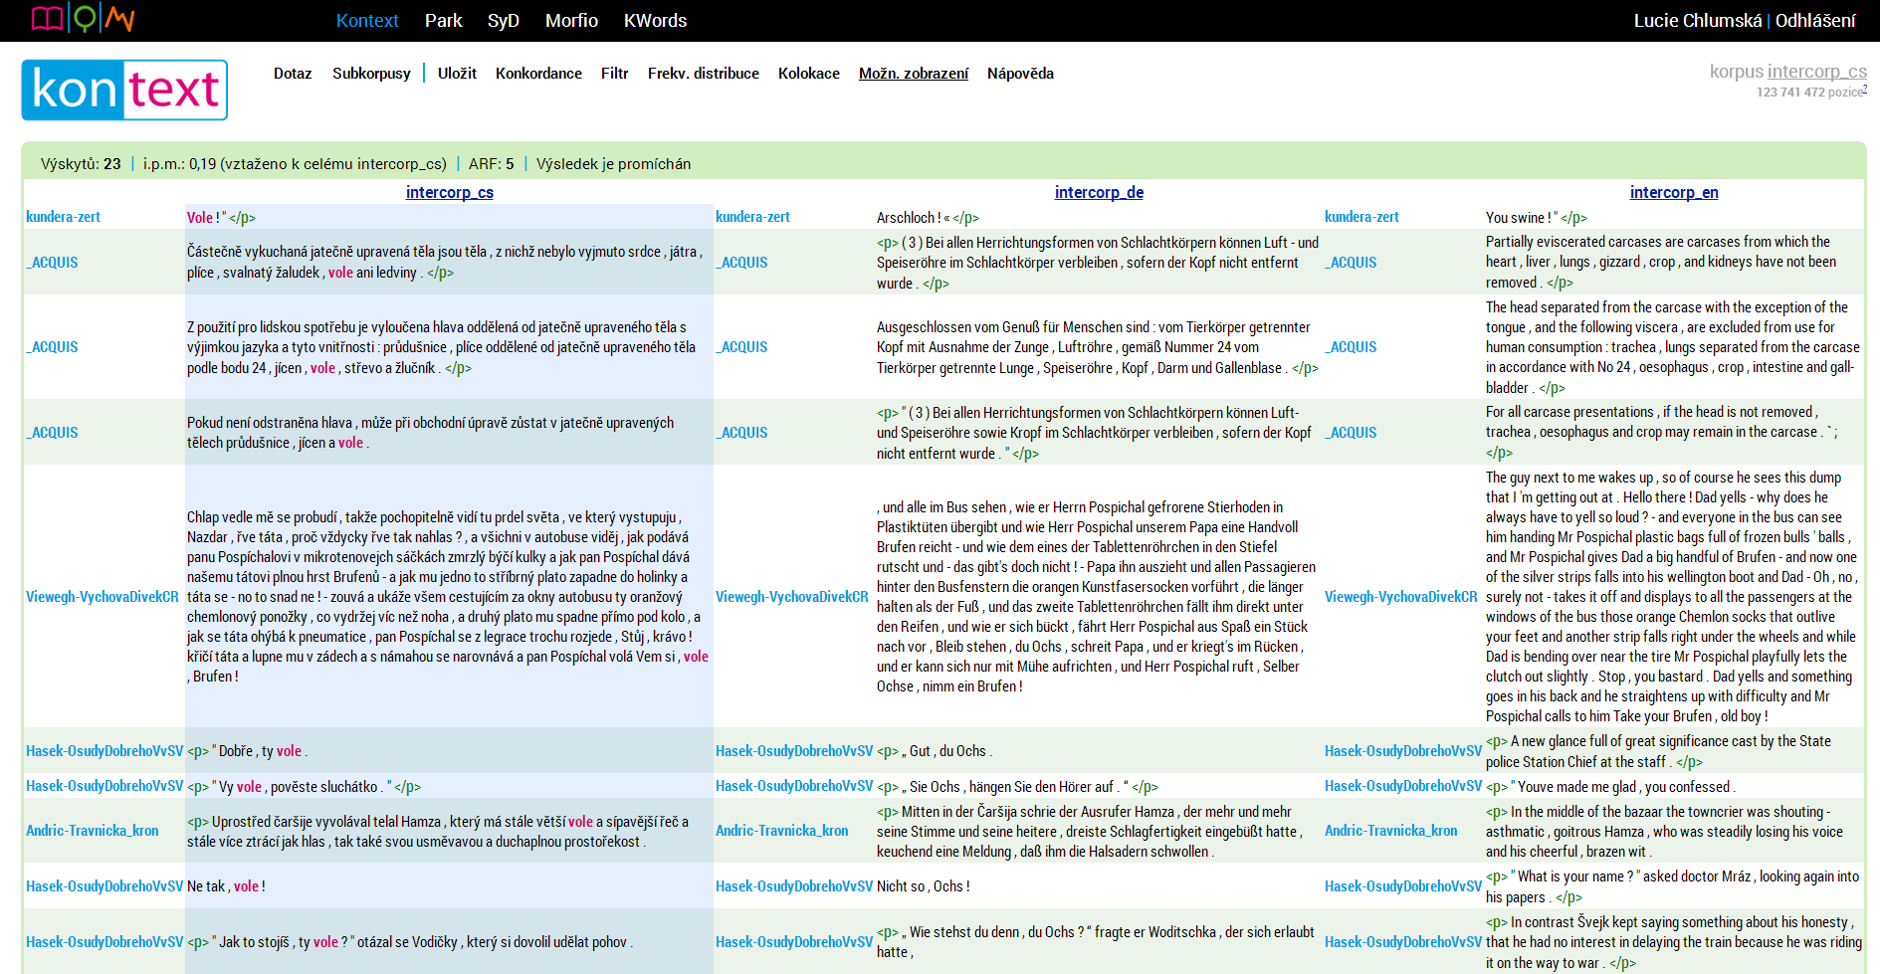Switch to the Park application
Screen dimensions: 1880x974
coord(443,21)
